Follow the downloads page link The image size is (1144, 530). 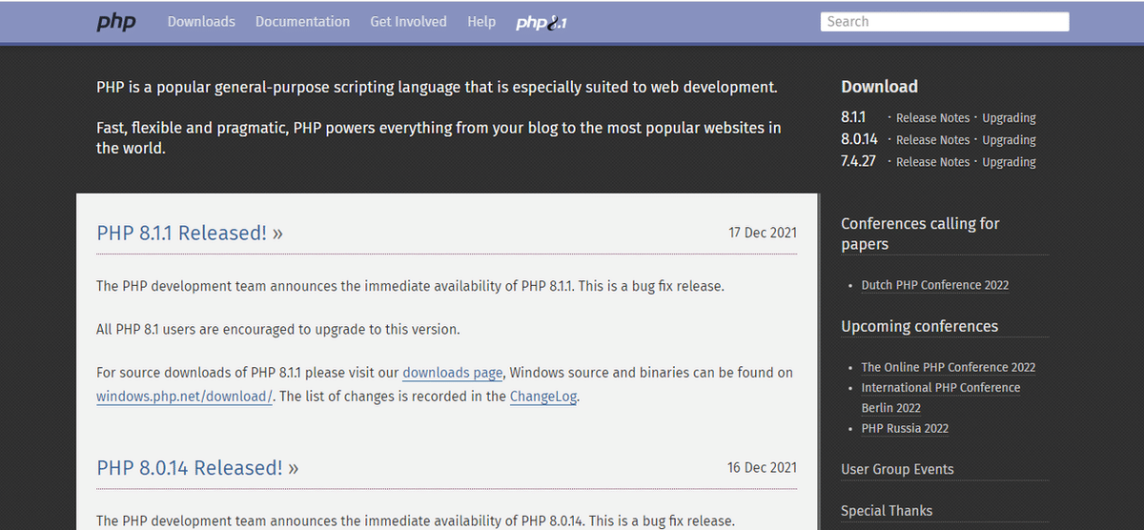453,373
